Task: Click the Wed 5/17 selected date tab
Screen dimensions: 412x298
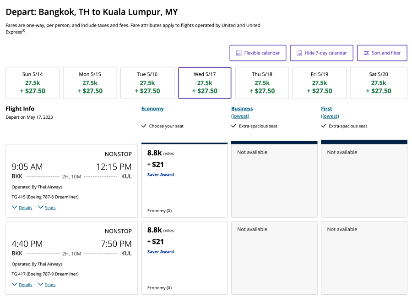Action: pos(205,83)
